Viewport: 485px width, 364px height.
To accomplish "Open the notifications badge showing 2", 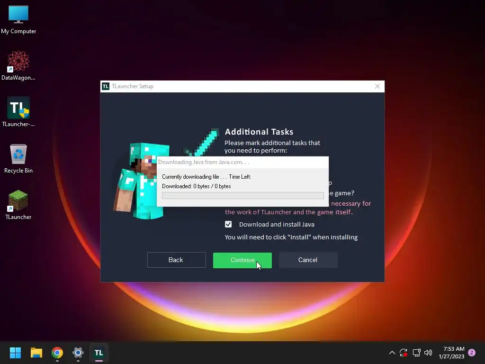I will click(472, 353).
